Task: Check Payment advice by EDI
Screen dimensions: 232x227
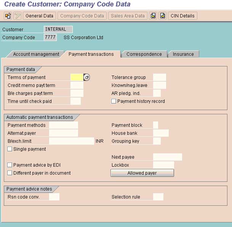Action: tap(10, 165)
